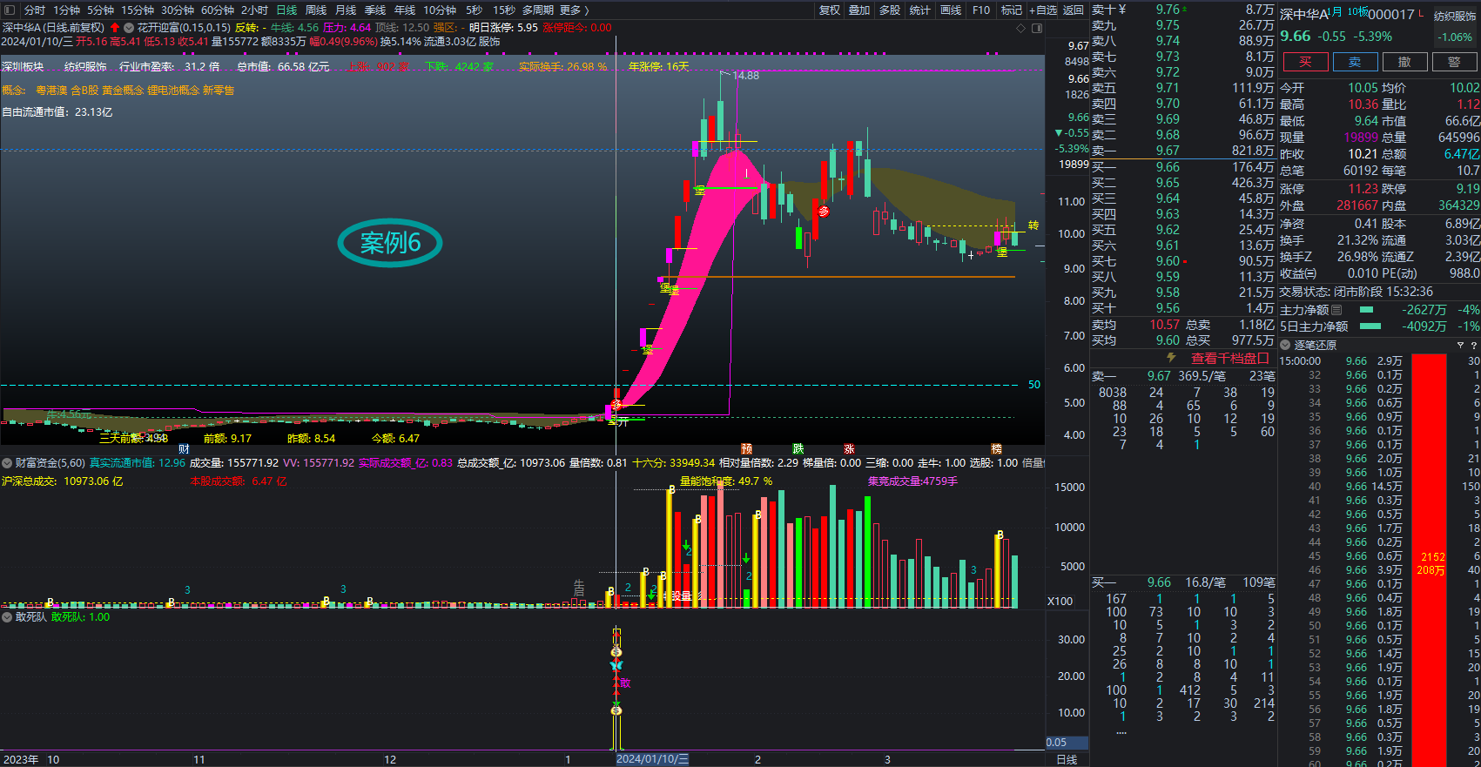Click the lightning icon beside 查看千档盘口
The width and height of the screenshot is (1481, 767).
tap(1172, 358)
